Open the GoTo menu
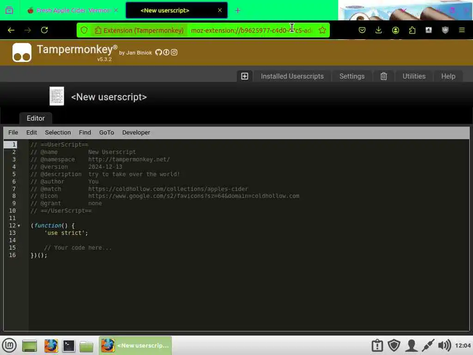473x355 pixels. [x=107, y=133]
